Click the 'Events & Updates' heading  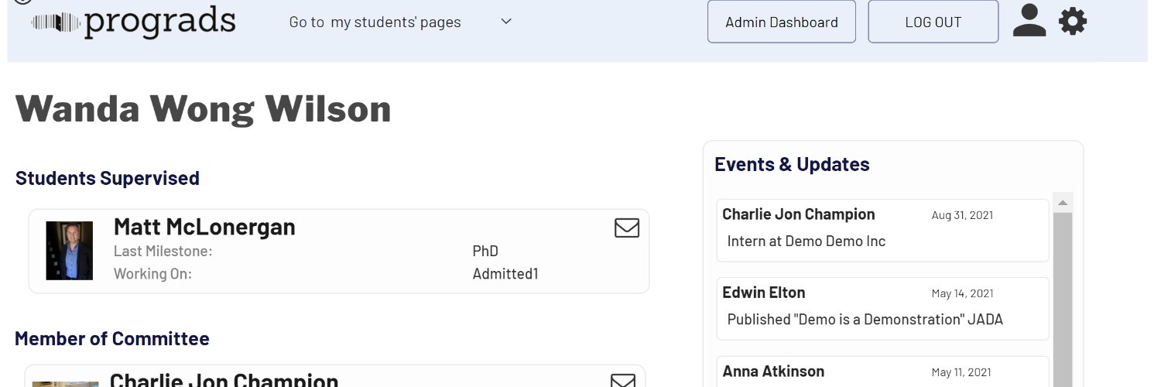(x=792, y=164)
